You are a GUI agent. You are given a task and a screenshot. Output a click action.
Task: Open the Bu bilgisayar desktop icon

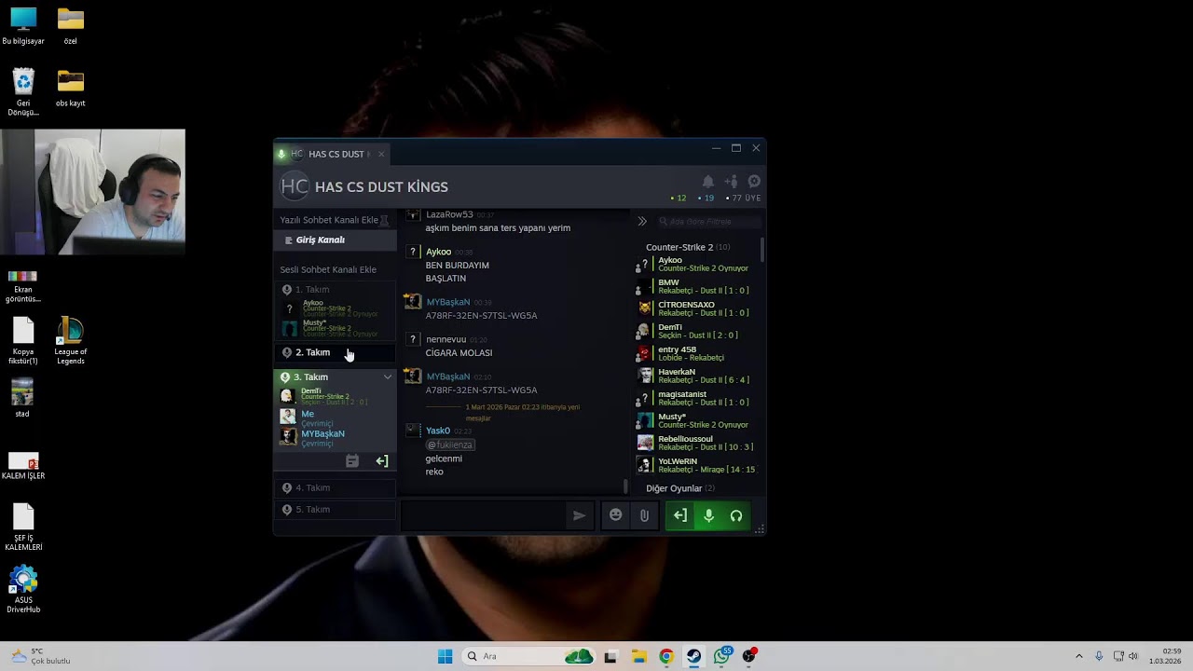click(23, 26)
